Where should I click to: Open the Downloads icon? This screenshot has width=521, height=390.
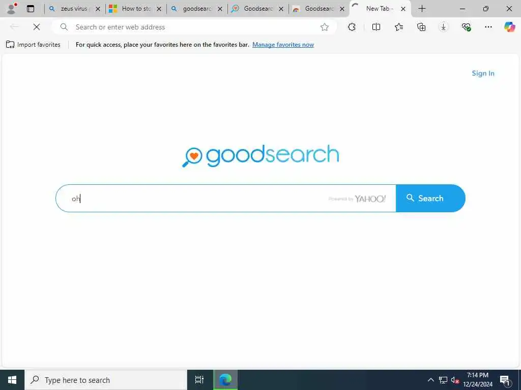[x=443, y=27]
